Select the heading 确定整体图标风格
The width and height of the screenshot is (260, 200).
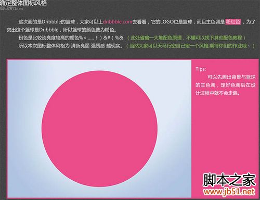coord(23,3)
